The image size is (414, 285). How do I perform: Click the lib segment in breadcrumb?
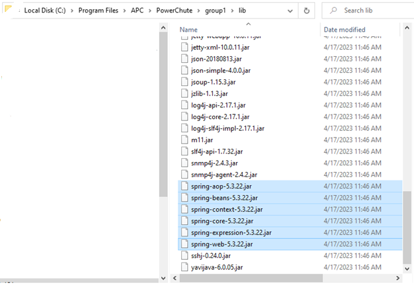pyautogui.click(x=242, y=11)
